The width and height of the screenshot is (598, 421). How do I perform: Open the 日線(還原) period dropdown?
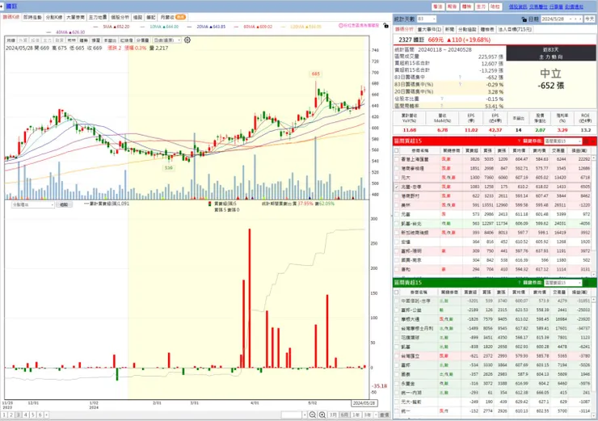tap(166, 40)
